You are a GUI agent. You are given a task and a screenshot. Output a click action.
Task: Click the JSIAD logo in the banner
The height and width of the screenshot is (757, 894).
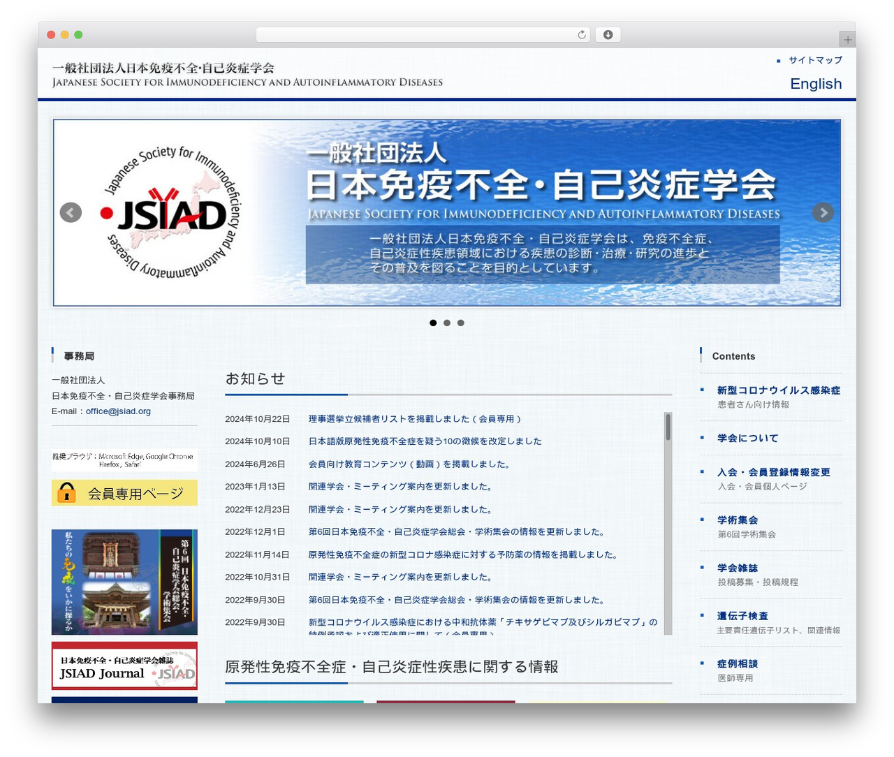pos(172,212)
